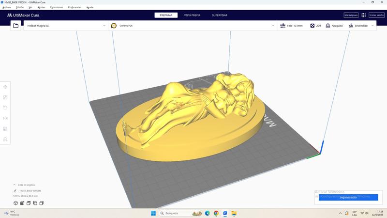This screenshot has width=387, height=218.
Task: Expand the print settings panel chevron
Action: pyautogui.click(x=372, y=26)
